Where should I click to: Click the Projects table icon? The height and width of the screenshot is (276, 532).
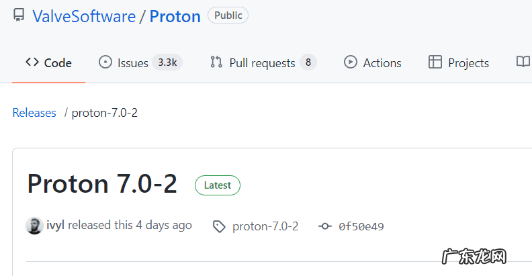(x=435, y=62)
